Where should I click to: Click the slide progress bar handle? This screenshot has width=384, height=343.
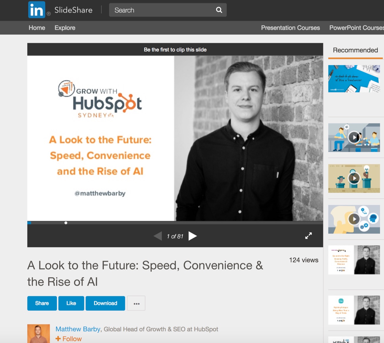[66, 223]
